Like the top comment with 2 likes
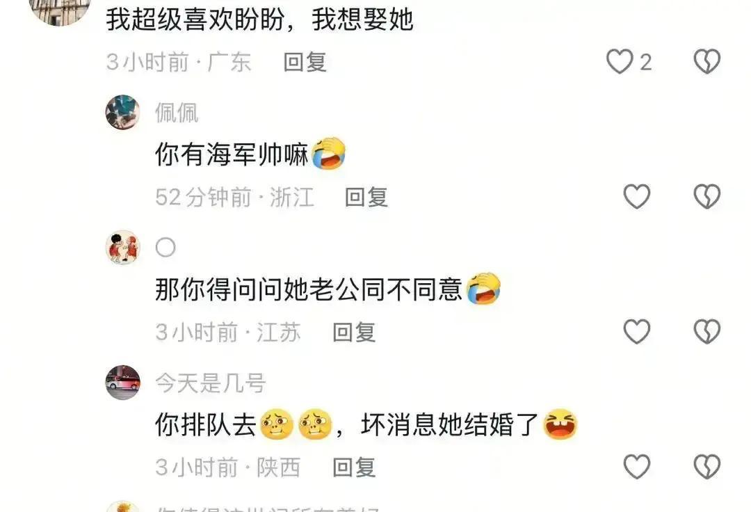 point(620,62)
